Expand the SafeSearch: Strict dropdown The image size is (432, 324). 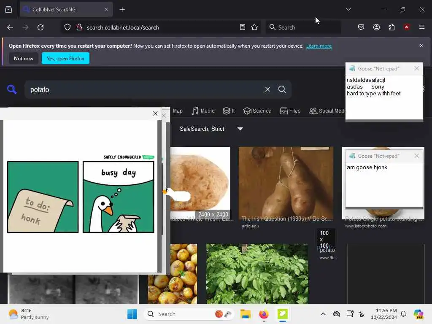(x=211, y=129)
